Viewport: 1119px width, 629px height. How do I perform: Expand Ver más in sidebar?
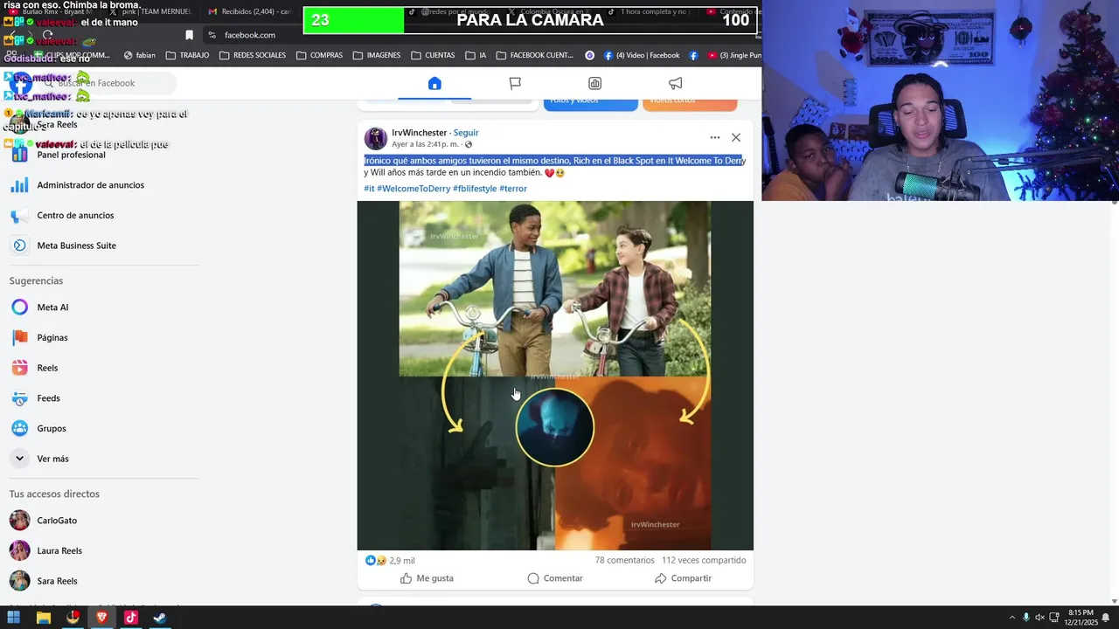(52, 459)
